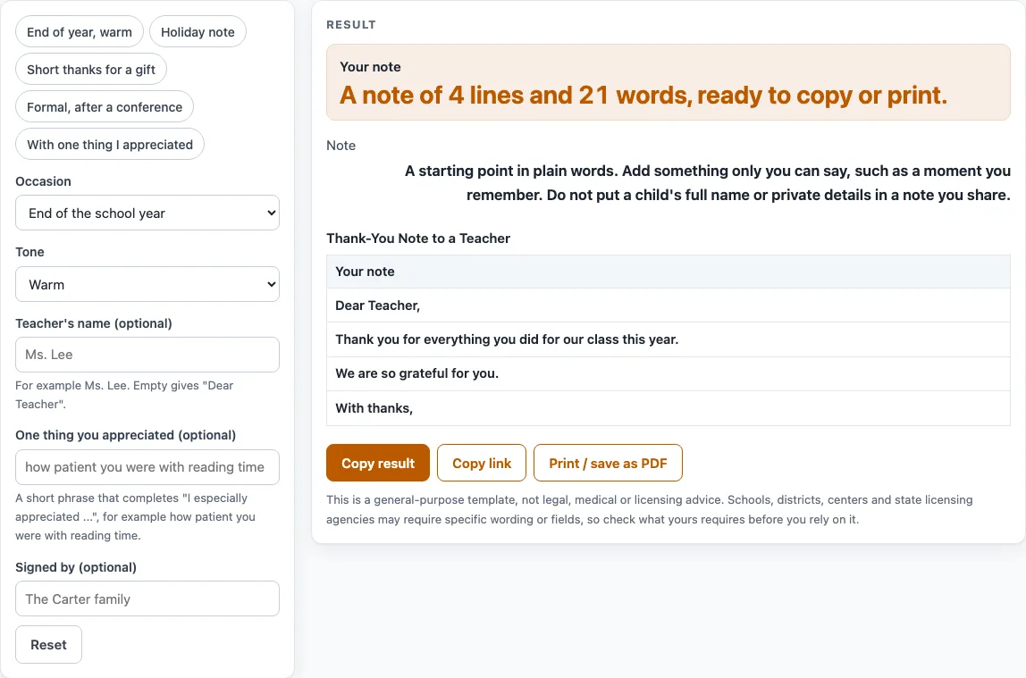
Task: Click the "Occasion" field label
Action: point(43,181)
